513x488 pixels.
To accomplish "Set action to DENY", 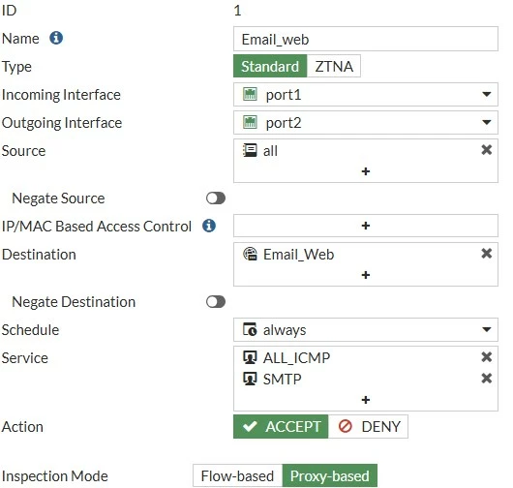I will pyautogui.click(x=368, y=426).
